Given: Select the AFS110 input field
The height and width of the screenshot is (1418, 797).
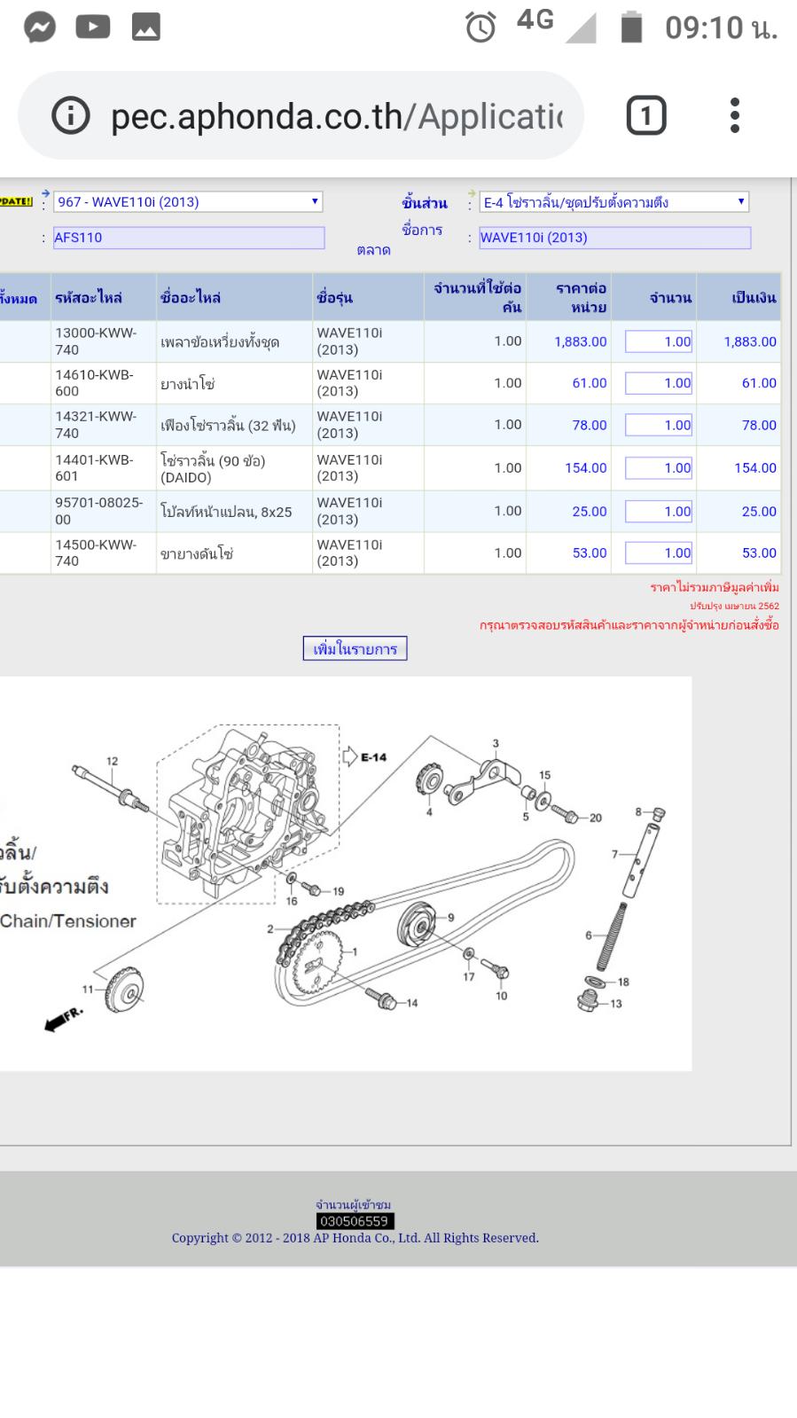Looking at the screenshot, I should [189, 238].
